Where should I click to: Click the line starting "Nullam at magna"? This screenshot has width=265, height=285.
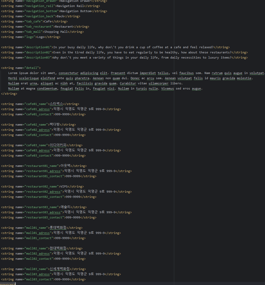pos(105,88)
